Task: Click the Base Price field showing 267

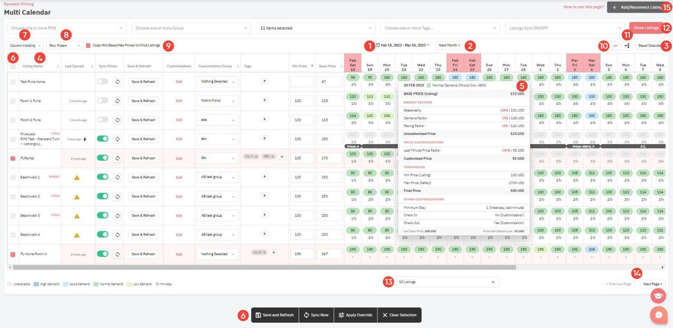Action: pyautogui.click(x=330, y=254)
